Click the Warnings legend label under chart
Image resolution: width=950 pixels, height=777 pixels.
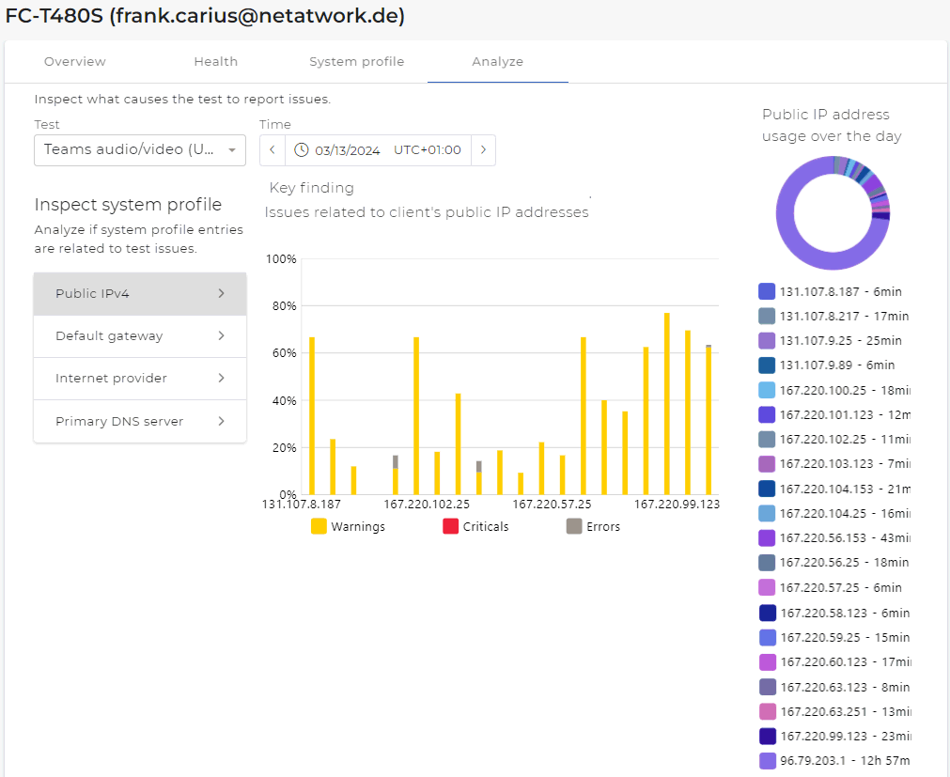(x=358, y=526)
